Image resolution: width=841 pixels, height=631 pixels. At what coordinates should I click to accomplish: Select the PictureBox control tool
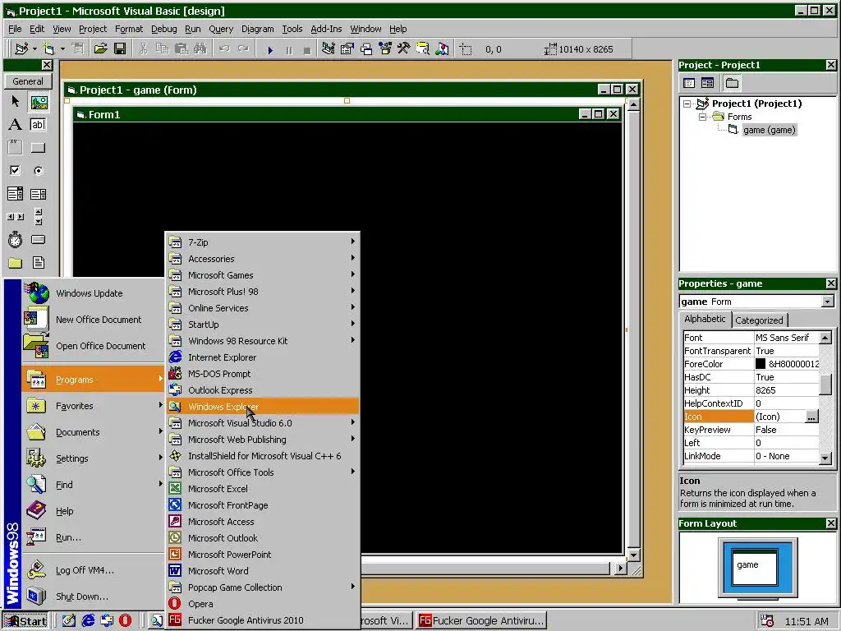tap(39, 101)
